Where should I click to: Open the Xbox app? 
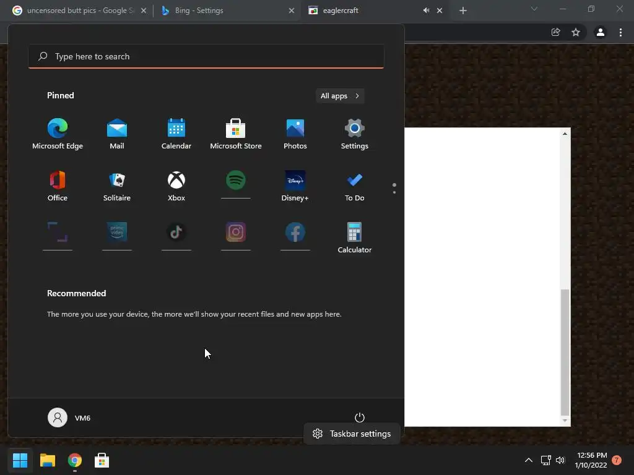click(176, 186)
